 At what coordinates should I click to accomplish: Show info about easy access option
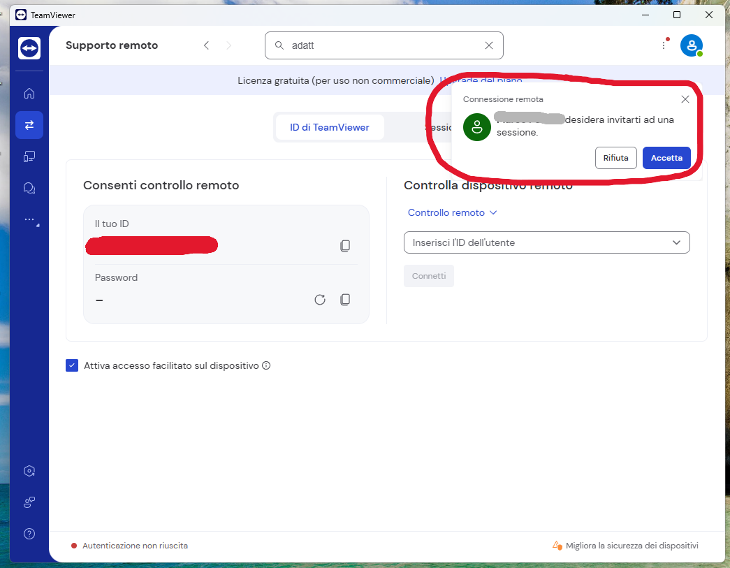click(266, 365)
